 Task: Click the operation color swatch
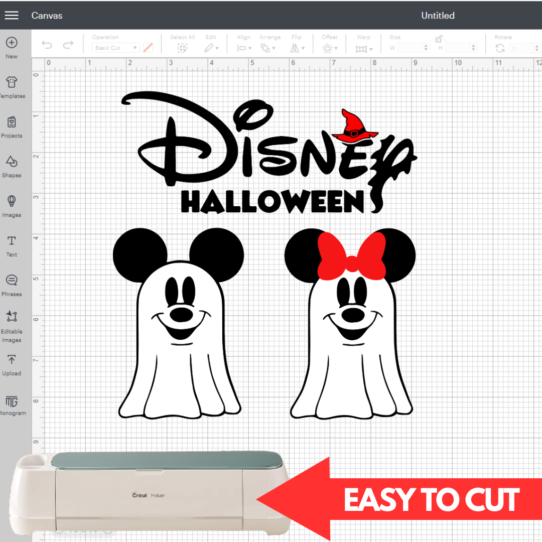(148, 48)
